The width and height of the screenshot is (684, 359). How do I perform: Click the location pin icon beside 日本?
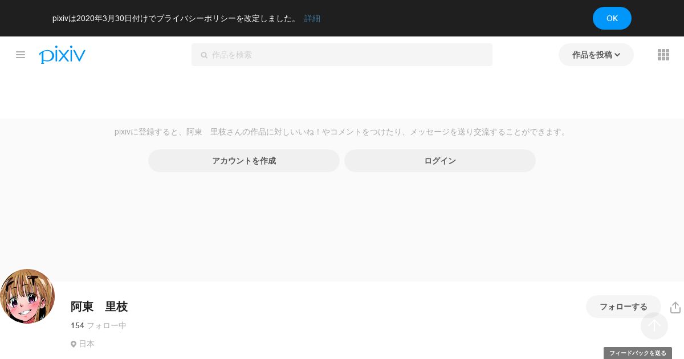pos(74,344)
